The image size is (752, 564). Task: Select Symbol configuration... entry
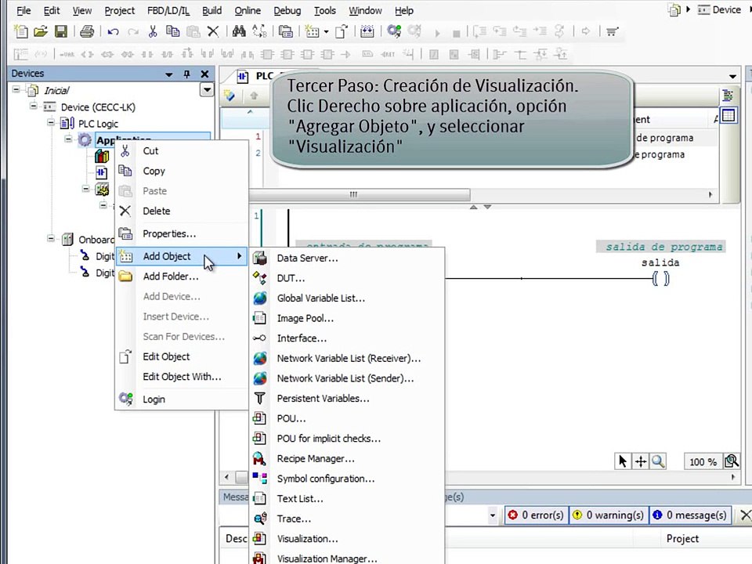(x=347, y=479)
